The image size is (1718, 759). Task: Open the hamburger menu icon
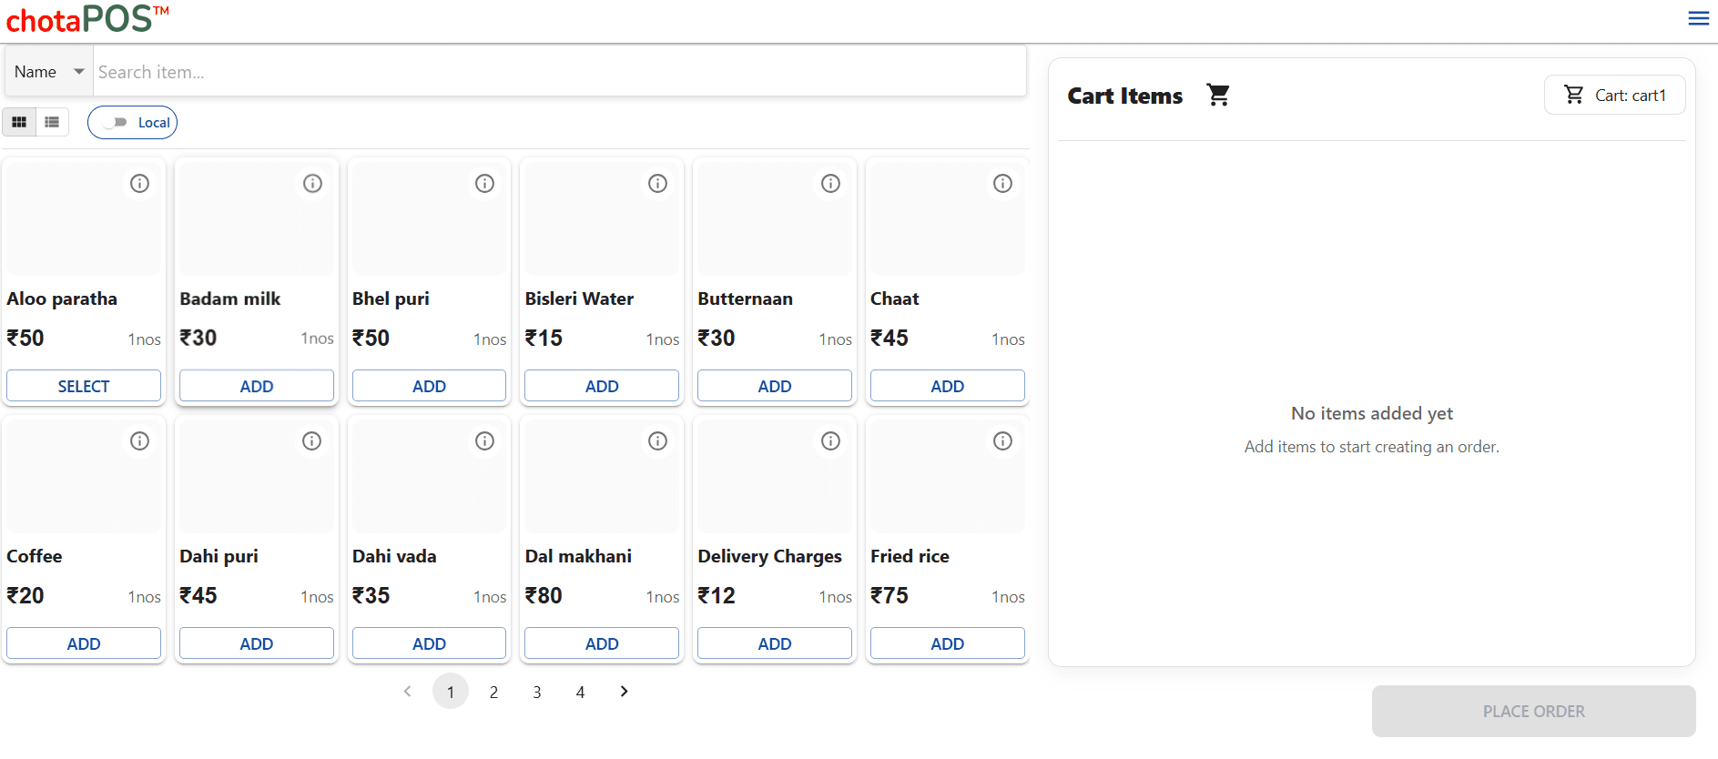point(1698,18)
